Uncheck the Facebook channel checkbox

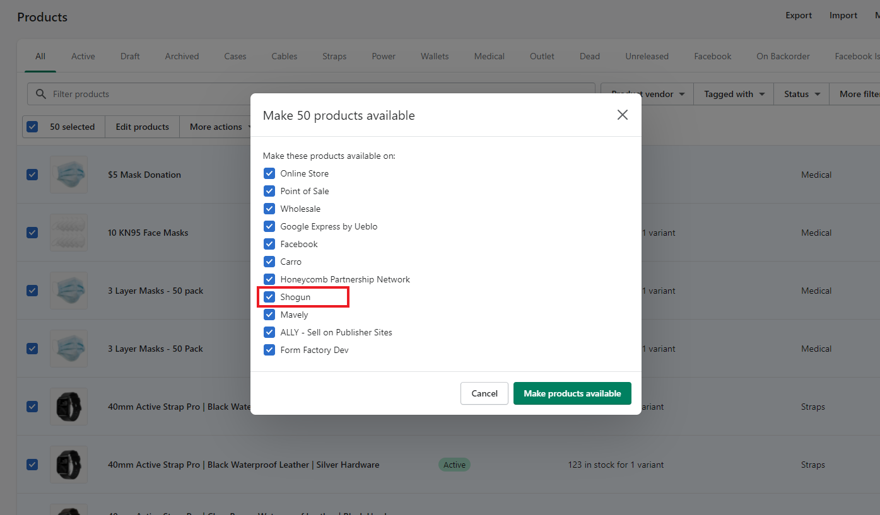pyautogui.click(x=269, y=244)
